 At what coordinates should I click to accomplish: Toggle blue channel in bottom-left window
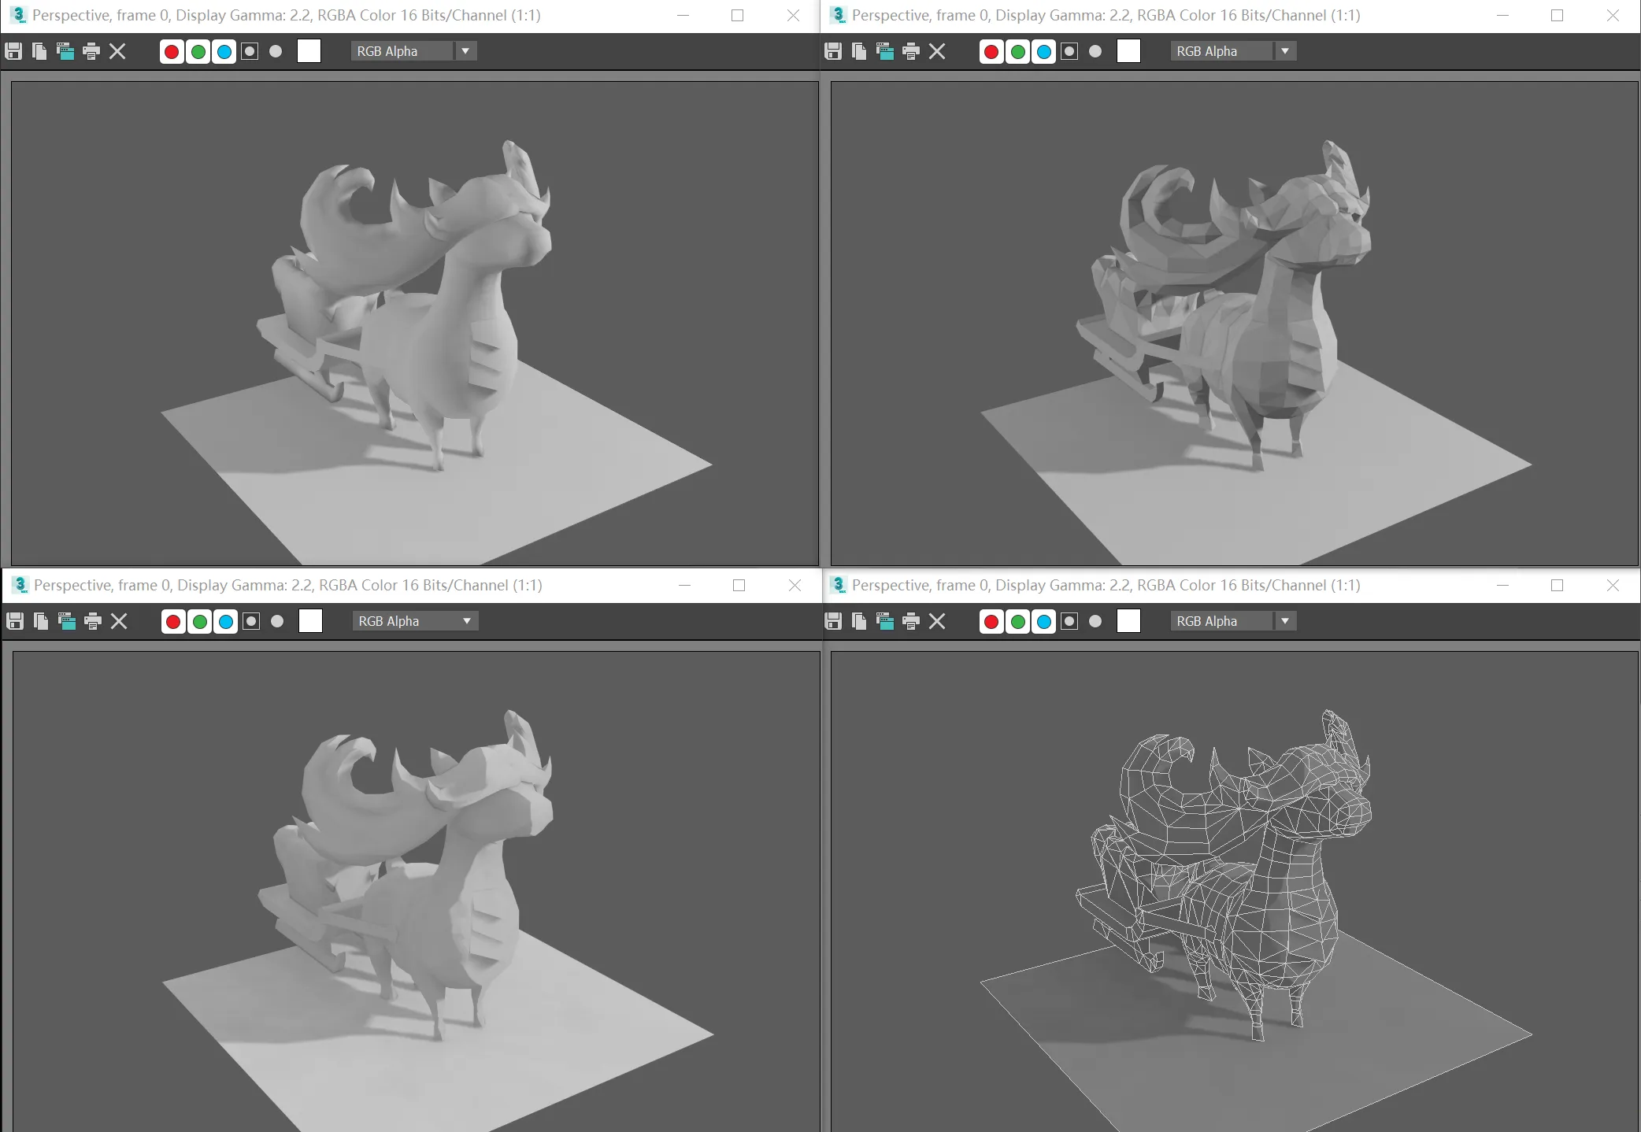click(226, 621)
